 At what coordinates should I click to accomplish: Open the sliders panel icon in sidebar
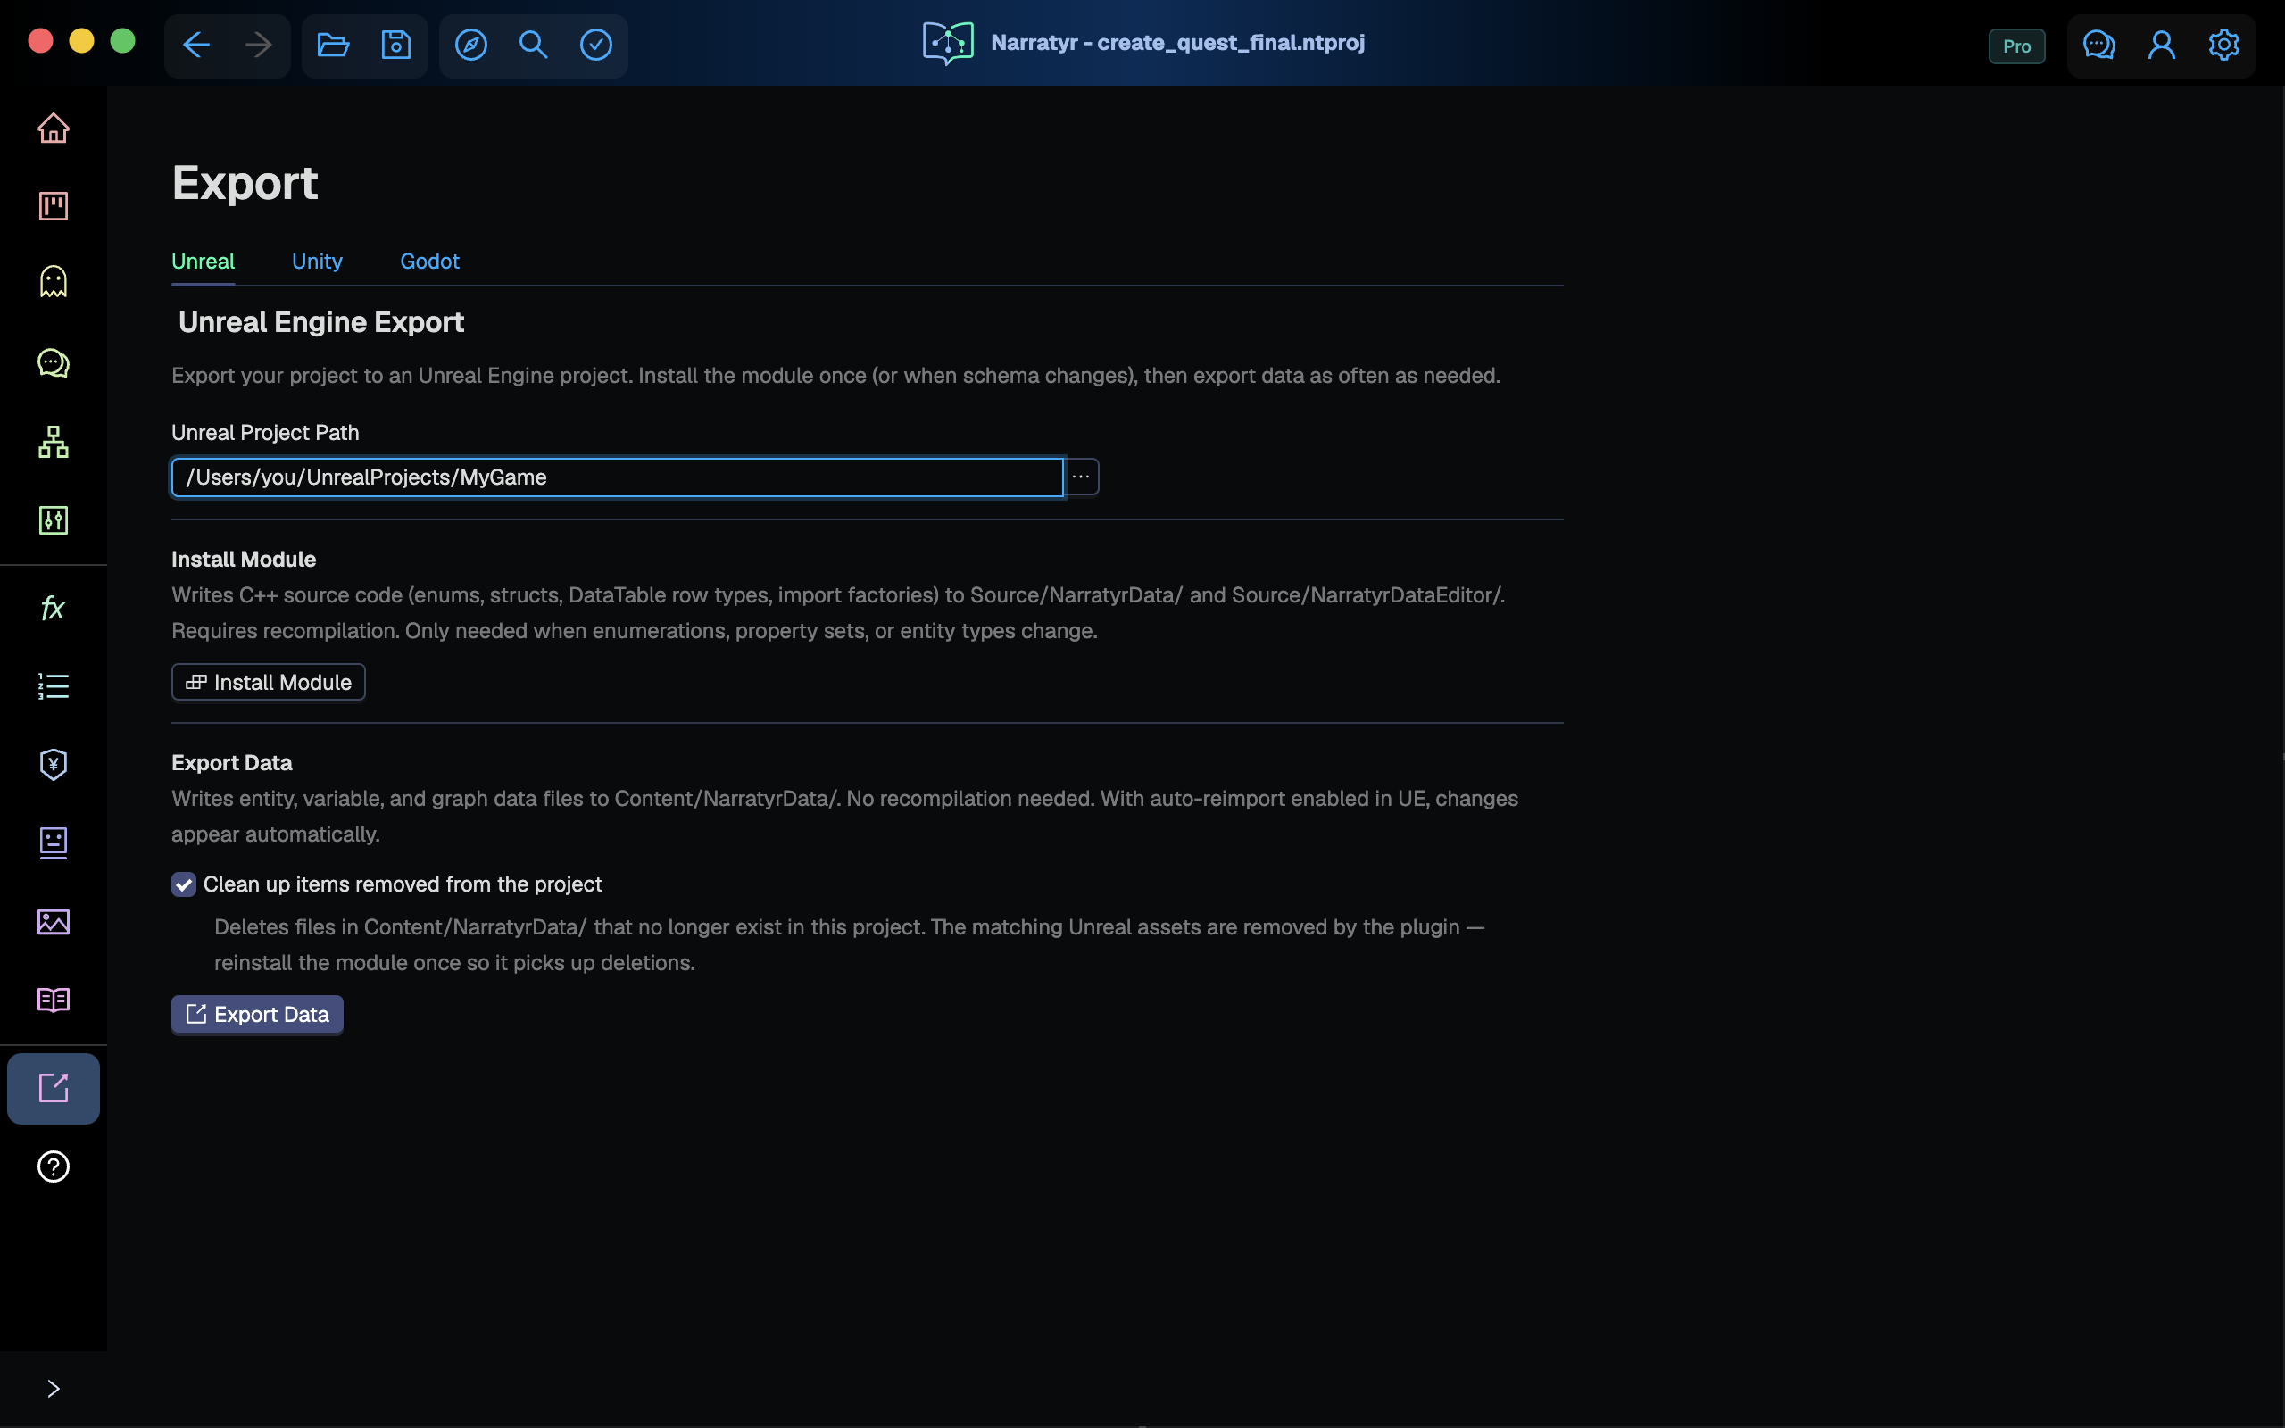(x=54, y=519)
